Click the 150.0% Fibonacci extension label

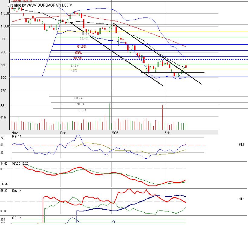(x=80, y=104)
